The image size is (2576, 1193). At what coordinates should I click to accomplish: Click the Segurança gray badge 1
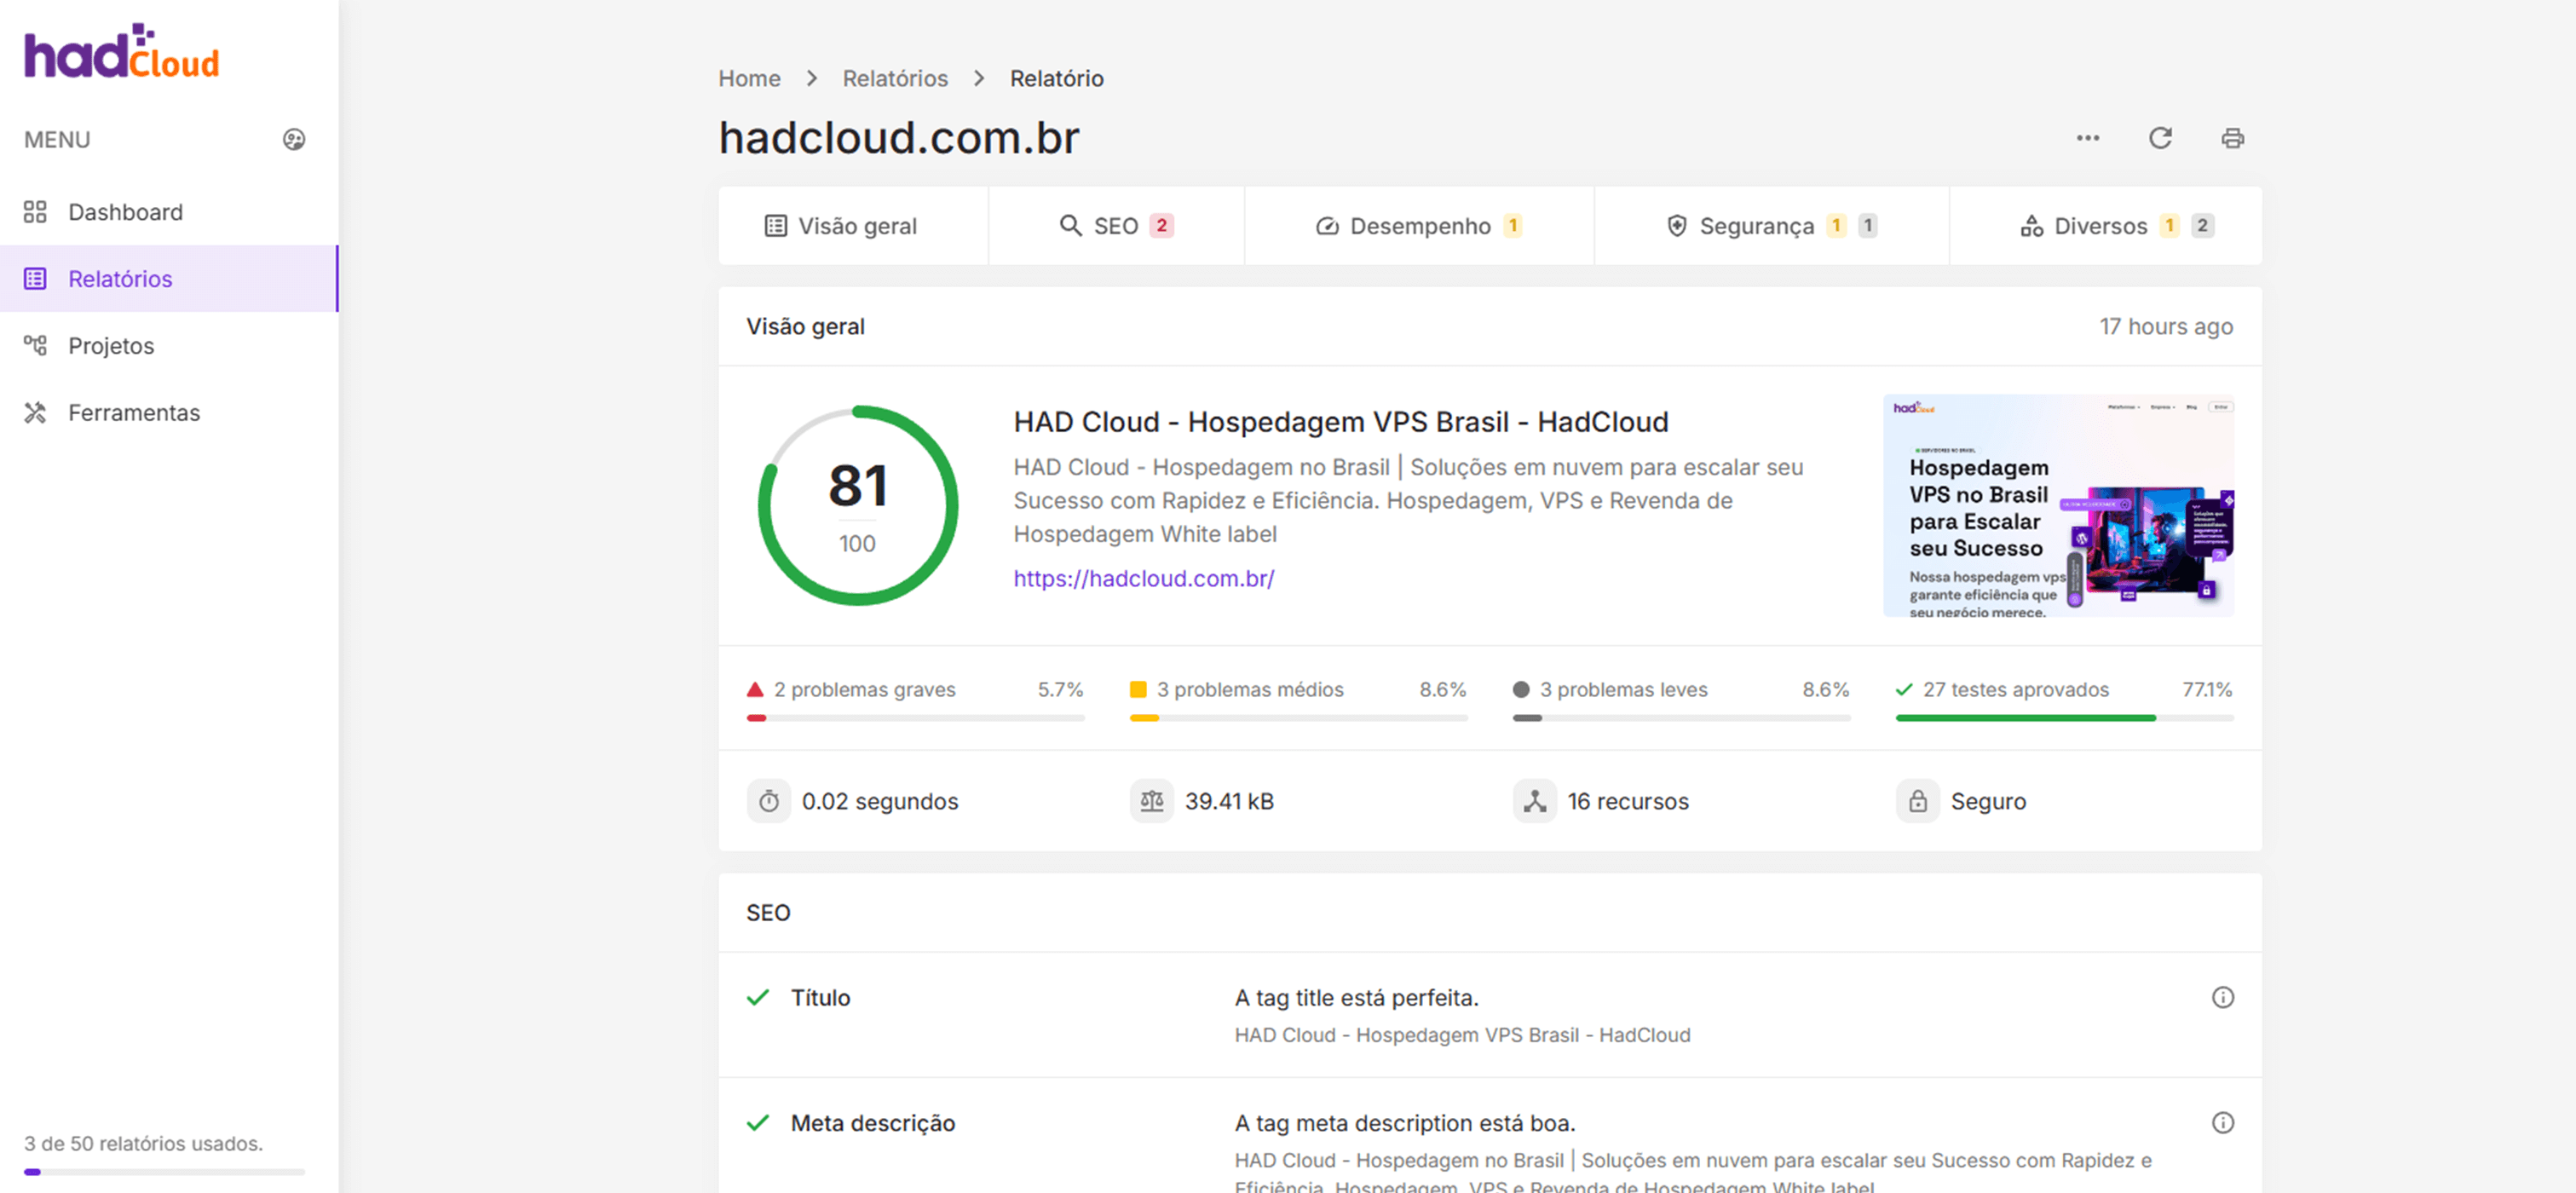tap(1867, 226)
